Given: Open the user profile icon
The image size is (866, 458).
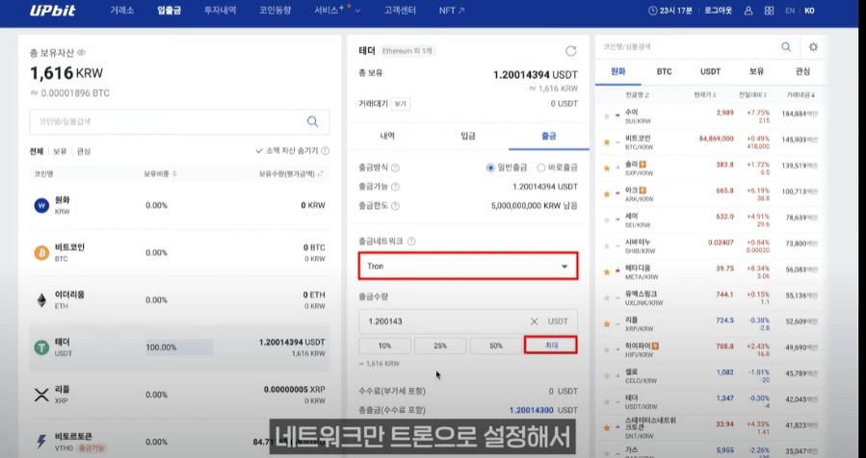Looking at the screenshot, I should pyautogui.click(x=748, y=11).
